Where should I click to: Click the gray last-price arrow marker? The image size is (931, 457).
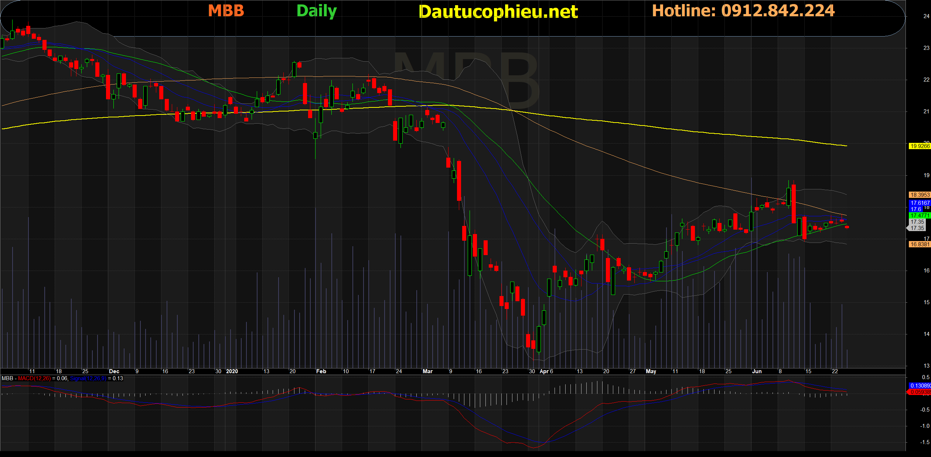click(909, 228)
